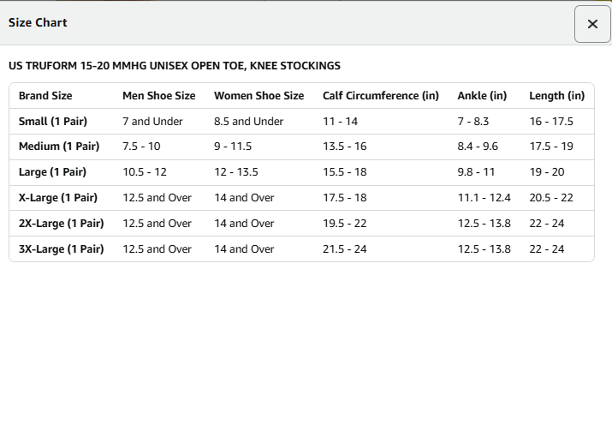Click the '7 and Under' men shoe cell
This screenshot has width=612, height=443.
pyautogui.click(x=152, y=121)
